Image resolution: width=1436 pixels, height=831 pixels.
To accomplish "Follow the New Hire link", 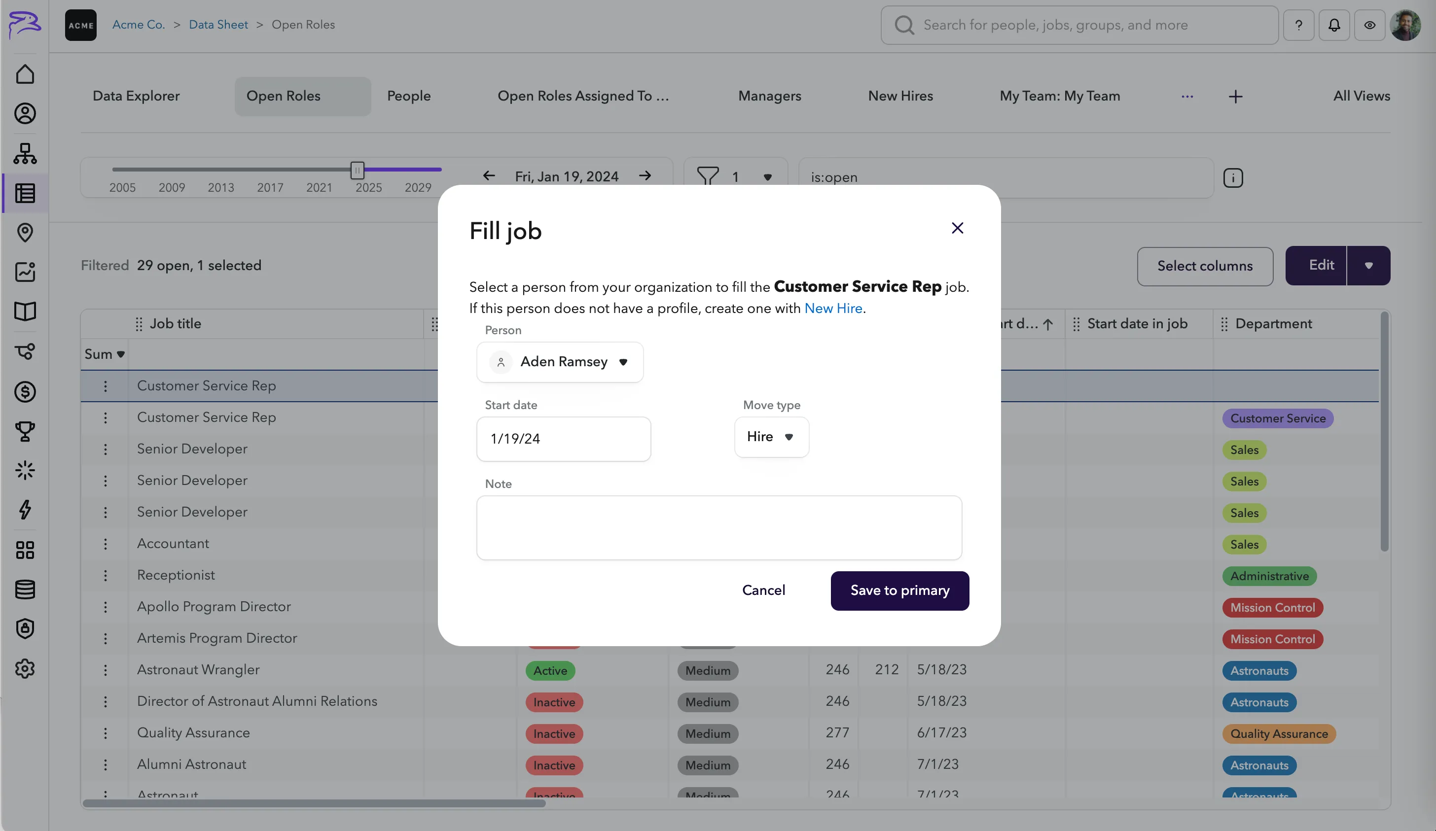I will coord(833,309).
